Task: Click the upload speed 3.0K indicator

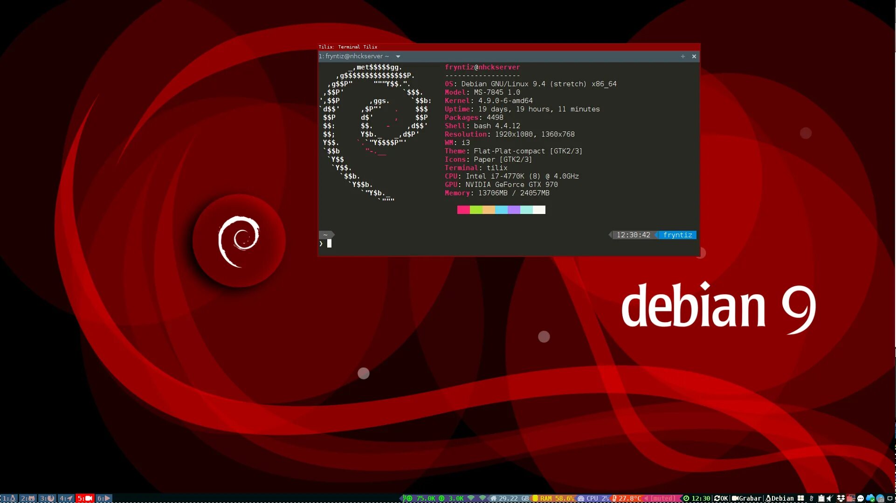Action: [x=451, y=498]
